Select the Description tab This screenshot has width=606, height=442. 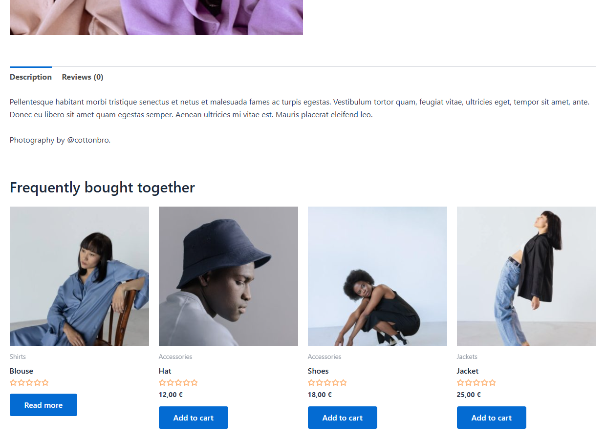point(30,77)
